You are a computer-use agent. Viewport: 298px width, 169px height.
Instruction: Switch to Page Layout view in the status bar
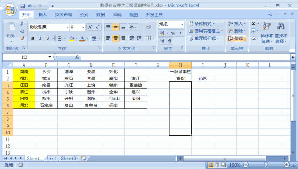pyautogui.click(x=217, y=165)
